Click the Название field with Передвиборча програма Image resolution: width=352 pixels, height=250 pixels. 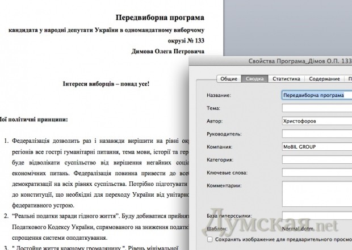pyautogui.click(x=316, y=95)
